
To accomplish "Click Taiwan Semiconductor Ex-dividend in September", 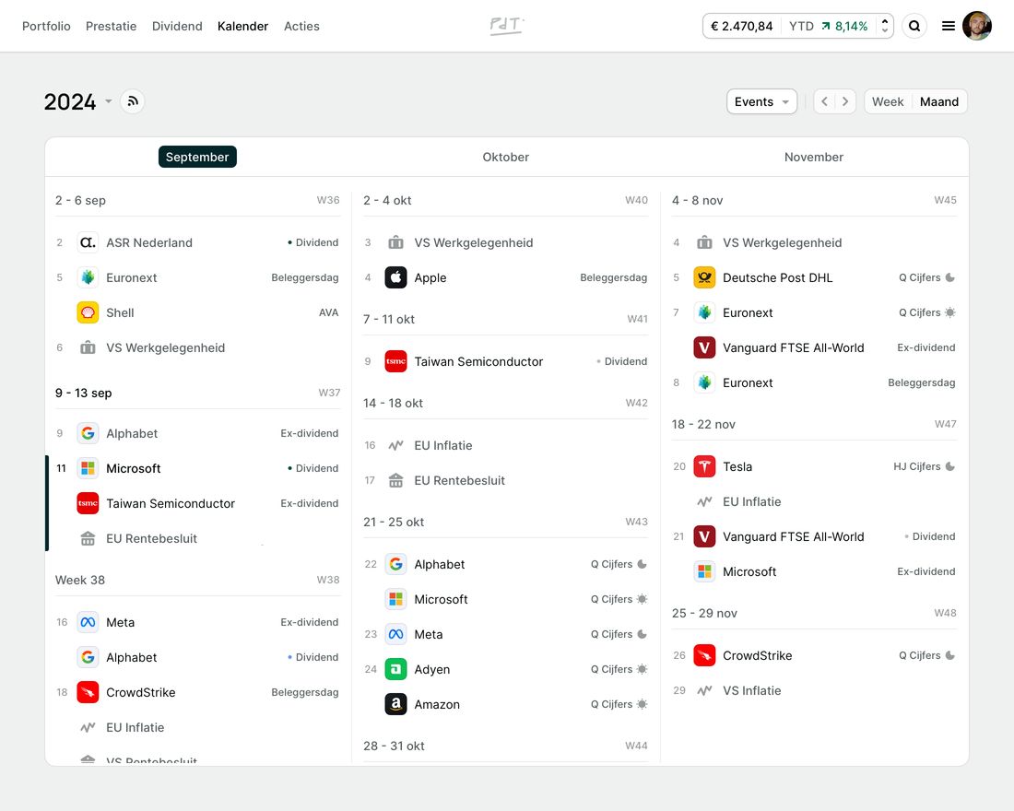I will (x=198, y=503).
